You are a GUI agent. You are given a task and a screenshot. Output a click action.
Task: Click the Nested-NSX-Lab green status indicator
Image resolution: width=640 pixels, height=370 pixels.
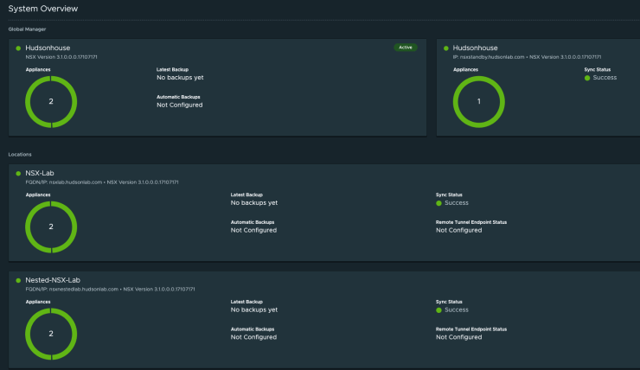point(18,280)
